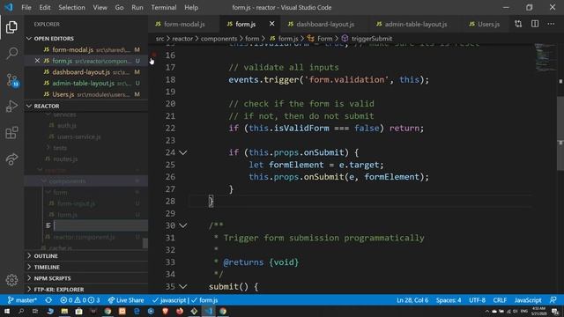Image resolution: width=564 pixels, height=317 pixels.
Task: Show hidden system tray icons
Action: coord(487,311)
